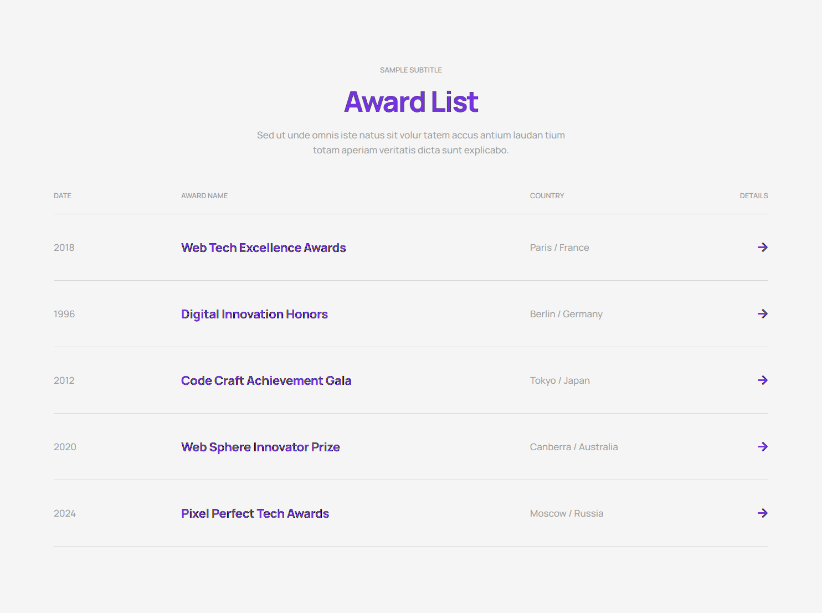
Task: Click the Paris / France location
Action: tap(559, 248)
